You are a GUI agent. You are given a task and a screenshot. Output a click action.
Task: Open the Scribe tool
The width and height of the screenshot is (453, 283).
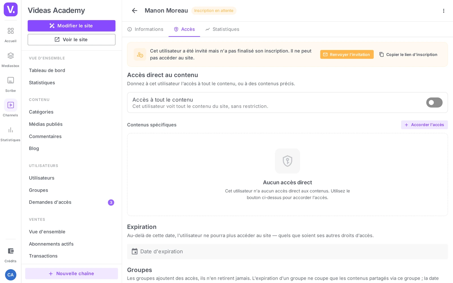(x=10, y=84)
